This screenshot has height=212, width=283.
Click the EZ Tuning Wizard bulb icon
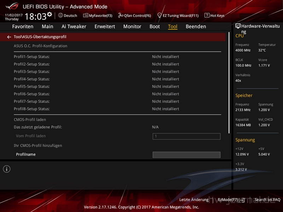tap(160, 15)
